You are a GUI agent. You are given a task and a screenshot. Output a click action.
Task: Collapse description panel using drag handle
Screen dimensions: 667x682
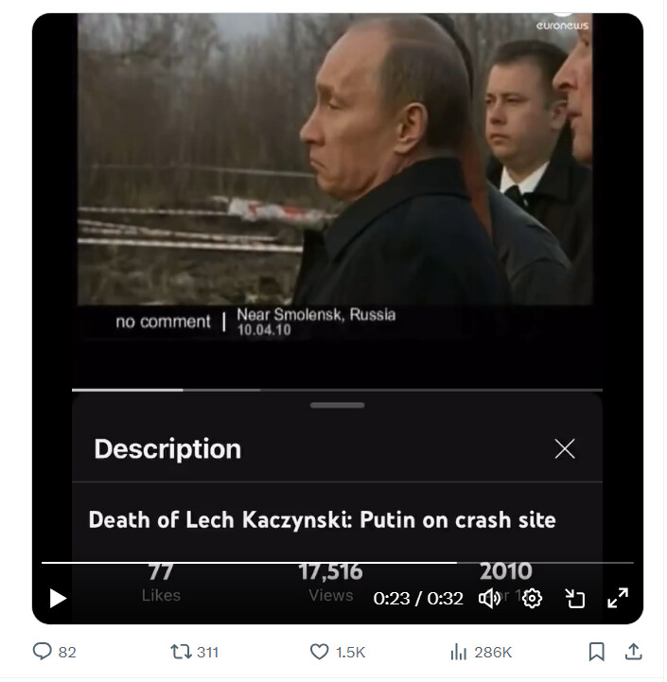pos(339,407)
